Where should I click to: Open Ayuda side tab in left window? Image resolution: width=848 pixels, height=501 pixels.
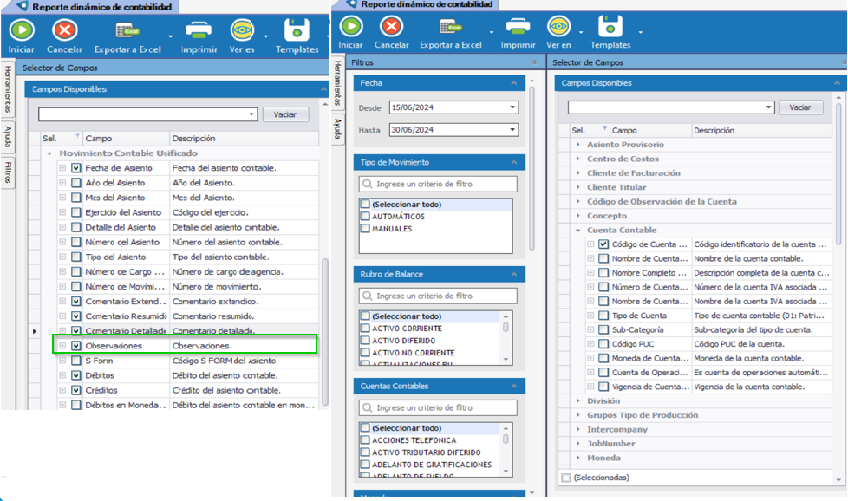point(8,136)
